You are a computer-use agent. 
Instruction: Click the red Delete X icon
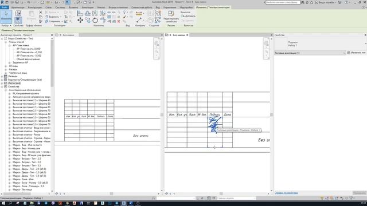click(119, 21)
